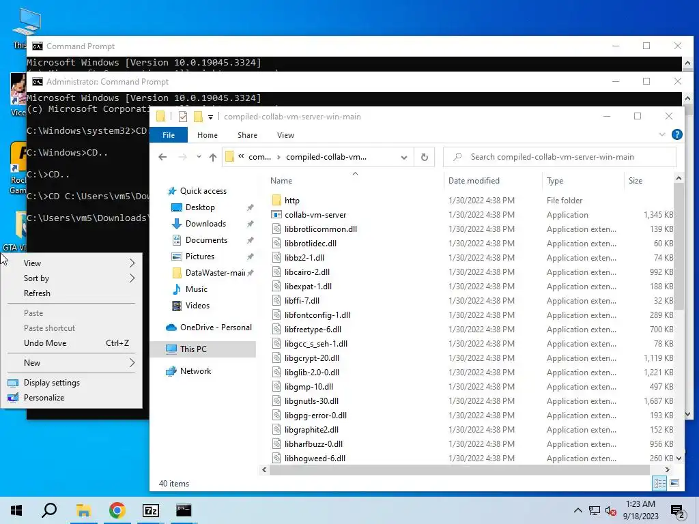This screenshot has width=699, height=524.
Task: Open File Explorer from the taskbar
Action: coord(83,510)
